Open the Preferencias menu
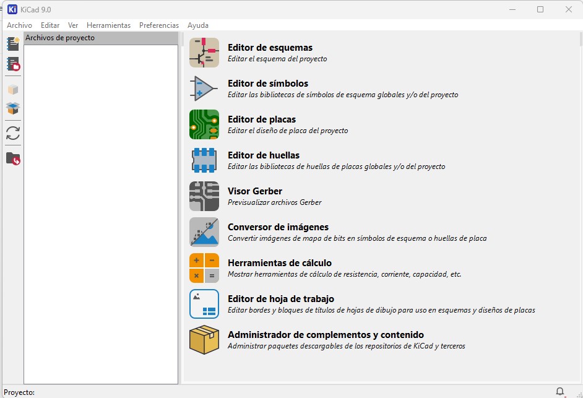The image size is (583, 398). (x=159, y=25)
